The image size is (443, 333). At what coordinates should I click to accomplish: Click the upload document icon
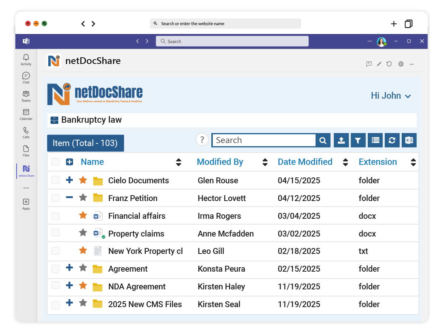(341, 140)
